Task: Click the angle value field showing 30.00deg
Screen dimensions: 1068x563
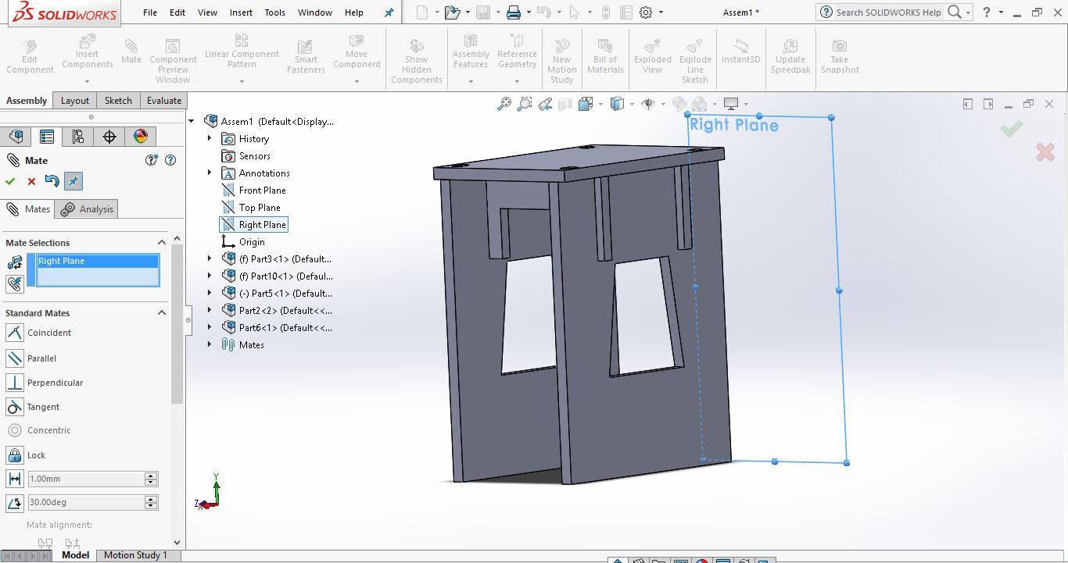Action: point(86,503)
